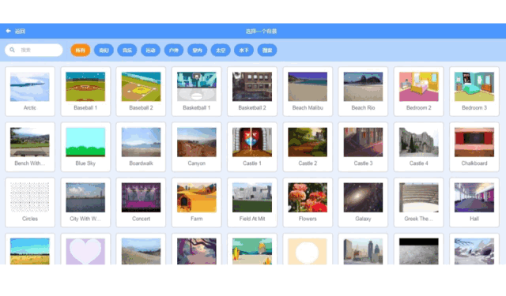The width and height of the screenshot is (506, 296).
Task: Select the Chalkboard backdrop
Action: click(474, 147)
